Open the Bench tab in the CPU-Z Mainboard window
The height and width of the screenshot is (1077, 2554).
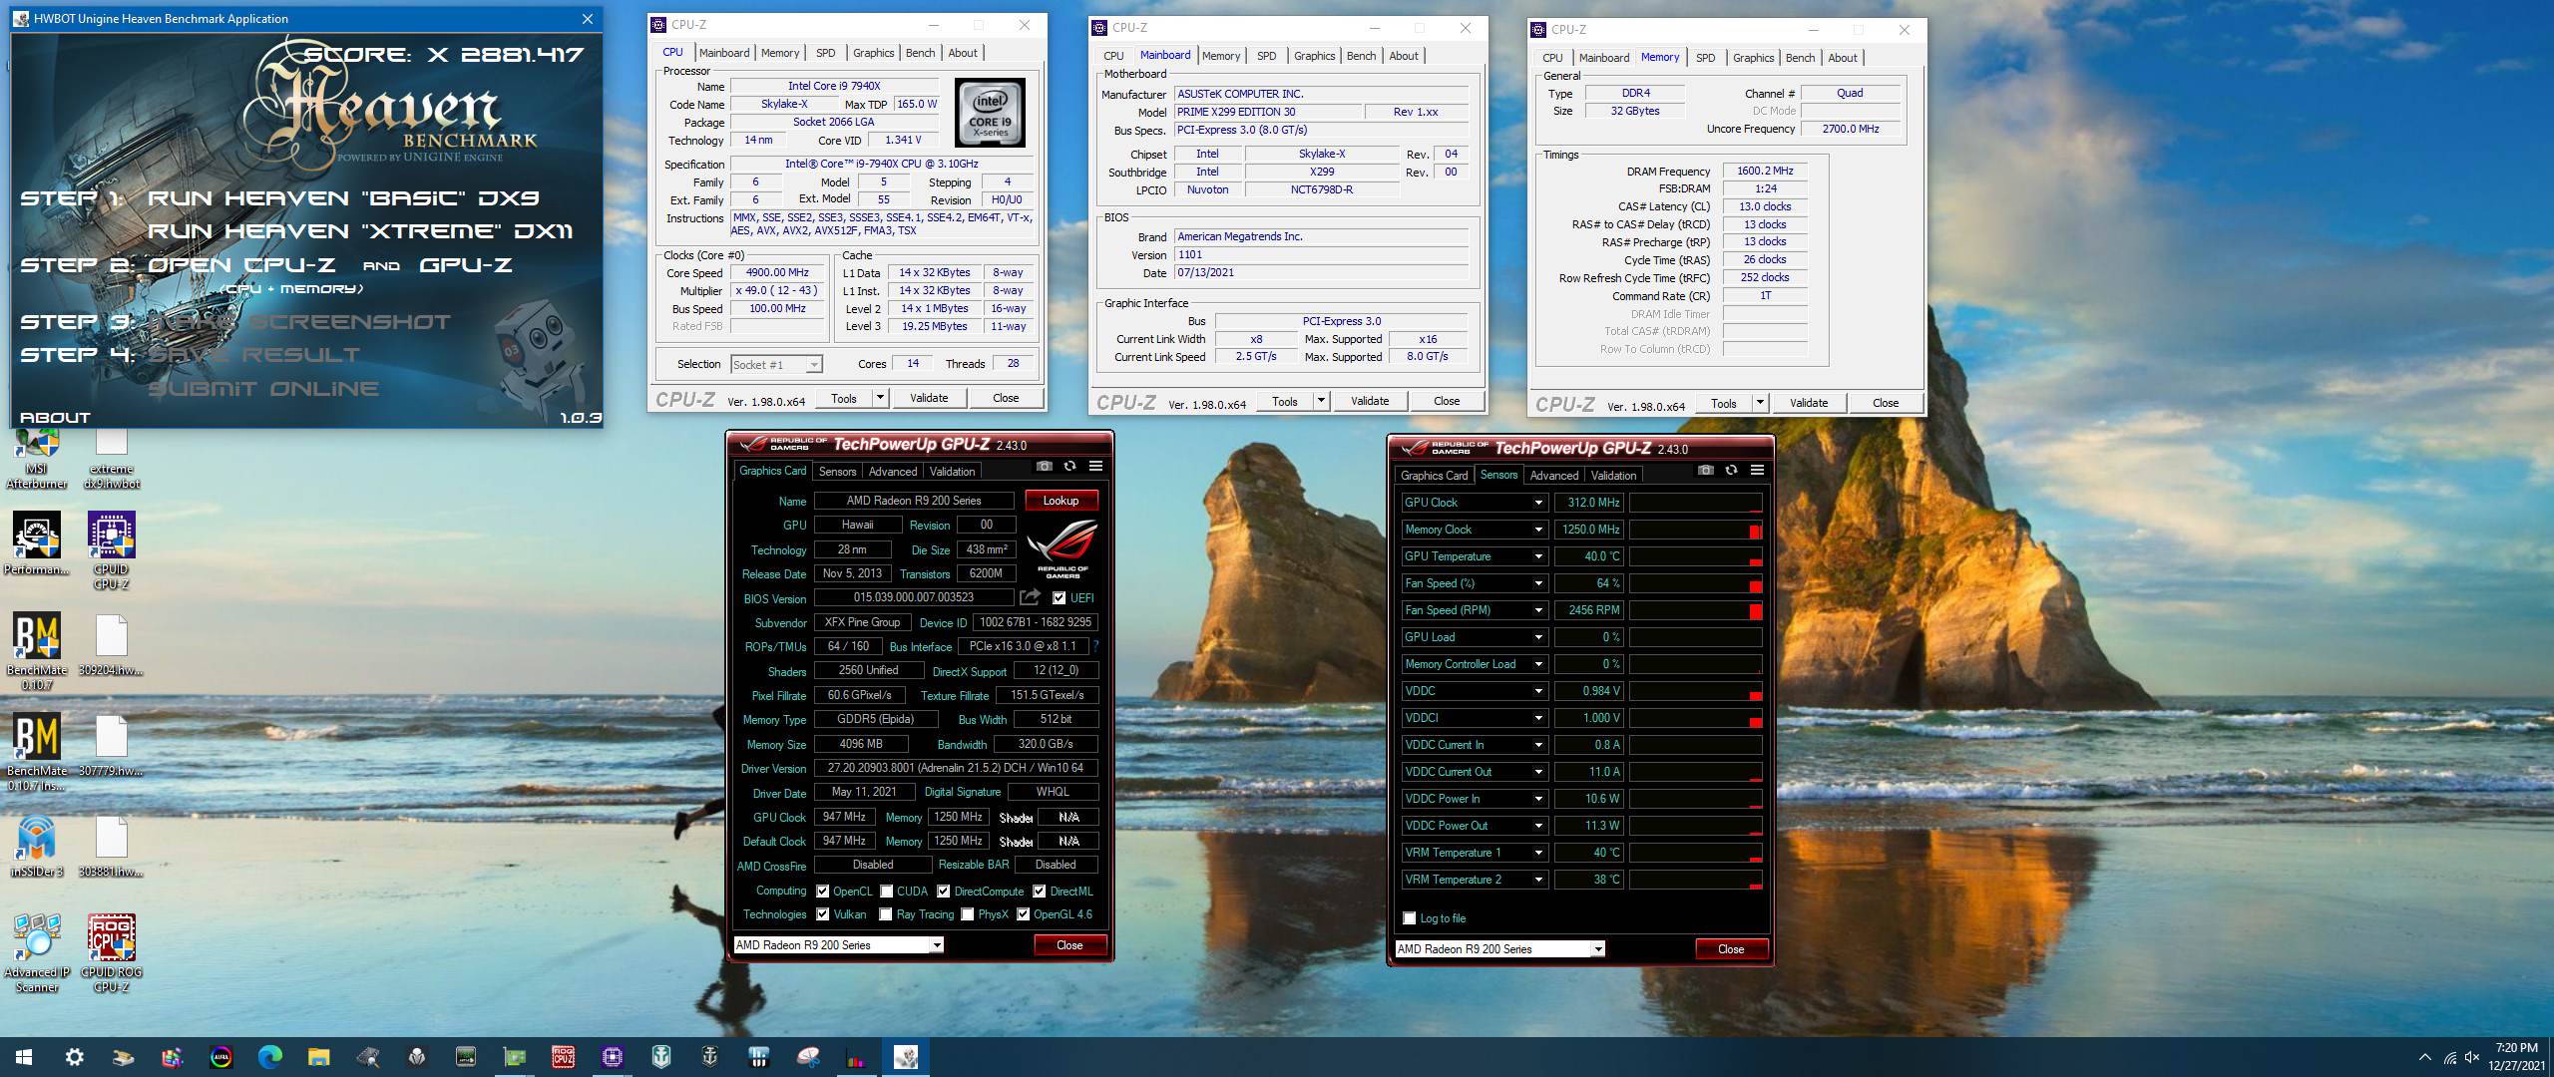[1361, 56]
